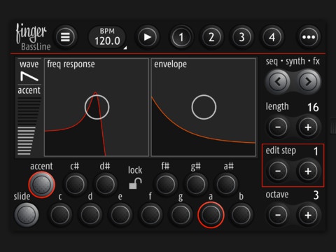Select pattern 4 button
Viewport: 336px width, 252px height.
[x=272, y=37]
